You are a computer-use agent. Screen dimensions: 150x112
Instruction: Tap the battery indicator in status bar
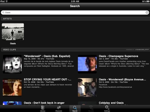(x=147, y=1)
